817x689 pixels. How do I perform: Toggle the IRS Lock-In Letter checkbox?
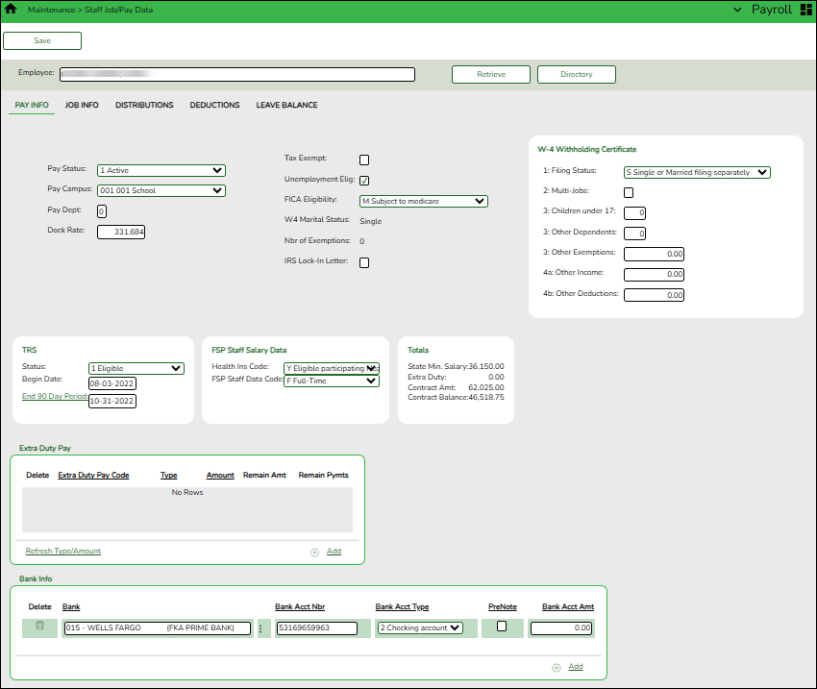pos(364,262)
